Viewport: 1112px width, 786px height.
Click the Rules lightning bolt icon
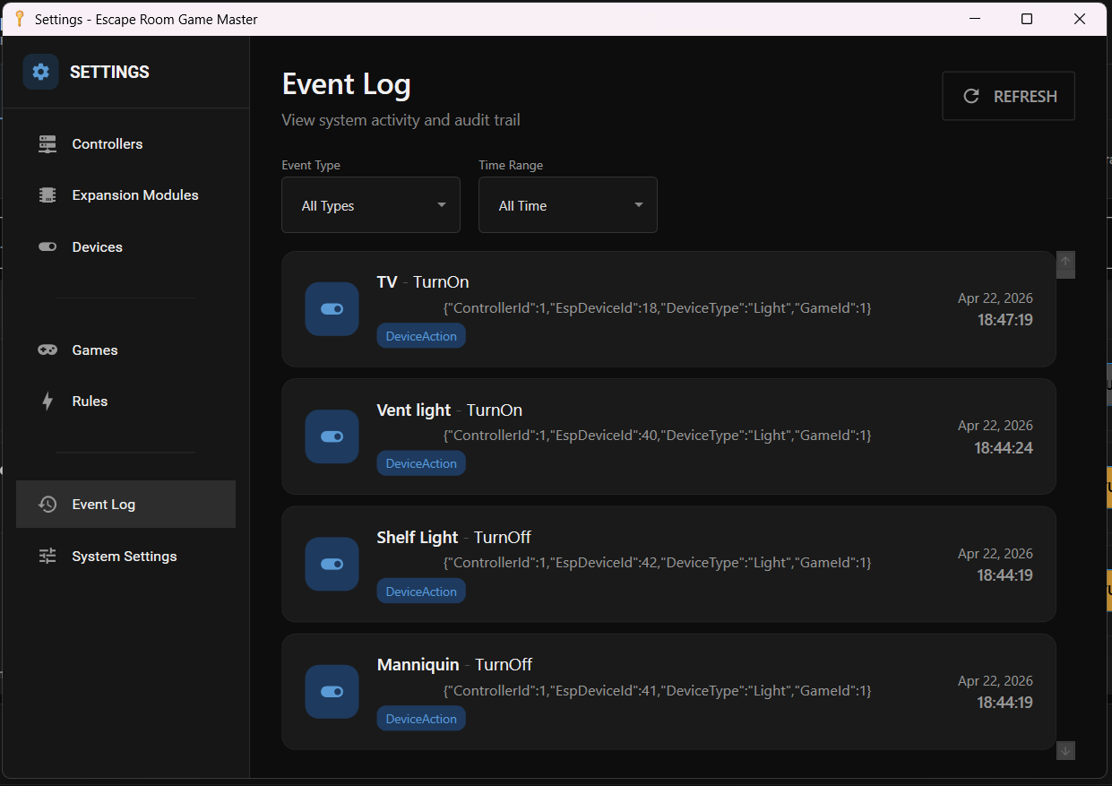pyautogui.click(x=47, y=402)
